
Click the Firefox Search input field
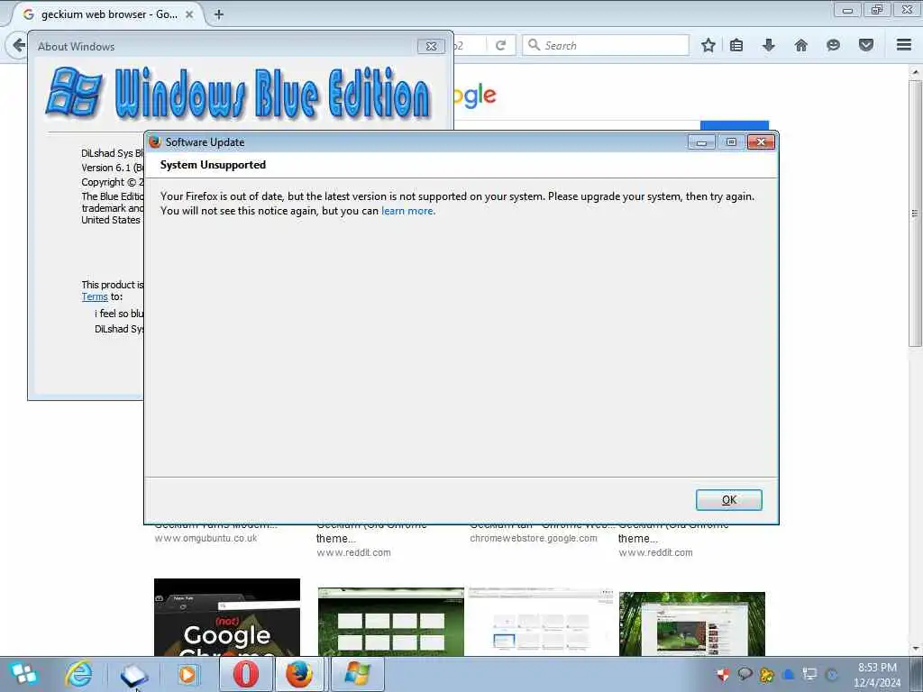(x=606, y=45)
